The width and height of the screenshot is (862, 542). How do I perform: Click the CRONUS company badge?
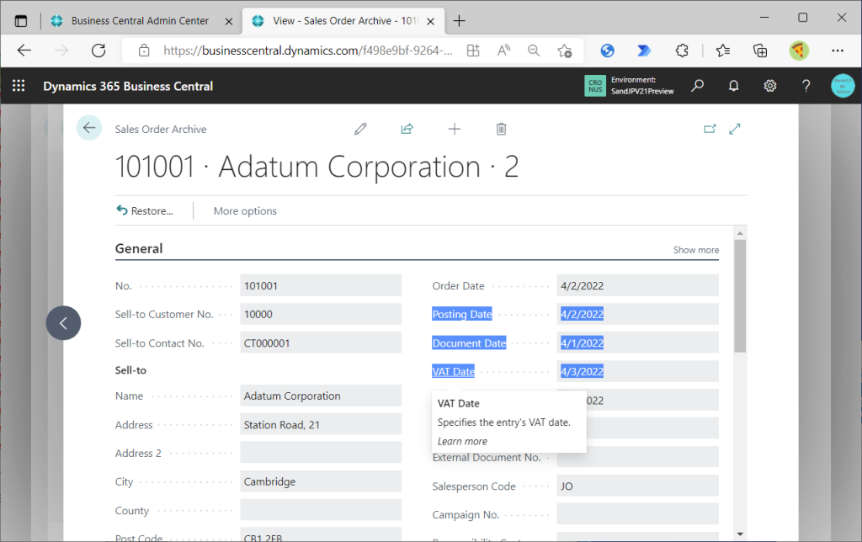[x=595, y=86]
